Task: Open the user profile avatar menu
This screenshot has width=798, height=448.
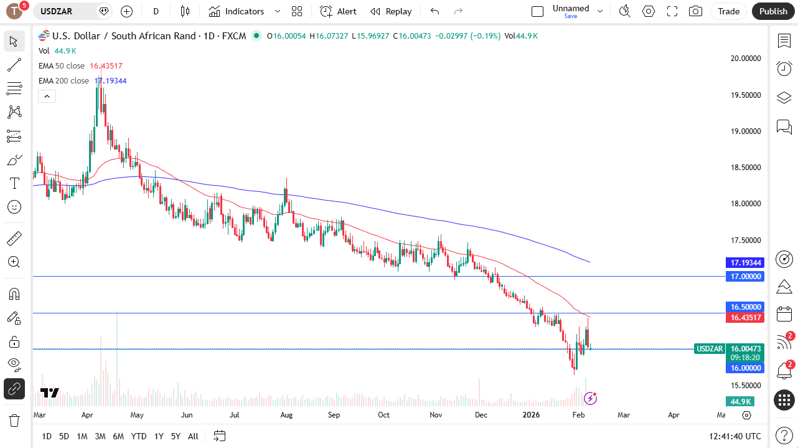Action: [x=14, y=11]
